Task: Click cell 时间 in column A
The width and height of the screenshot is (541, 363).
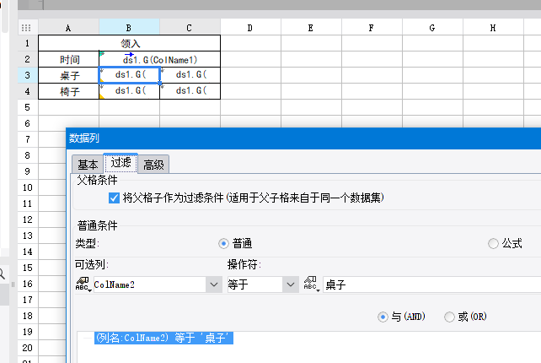Action: (68, 59)
